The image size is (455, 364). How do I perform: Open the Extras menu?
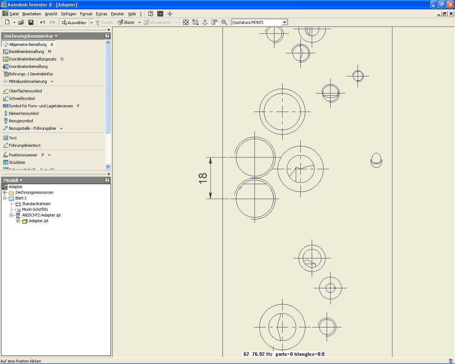coord(101,14)
